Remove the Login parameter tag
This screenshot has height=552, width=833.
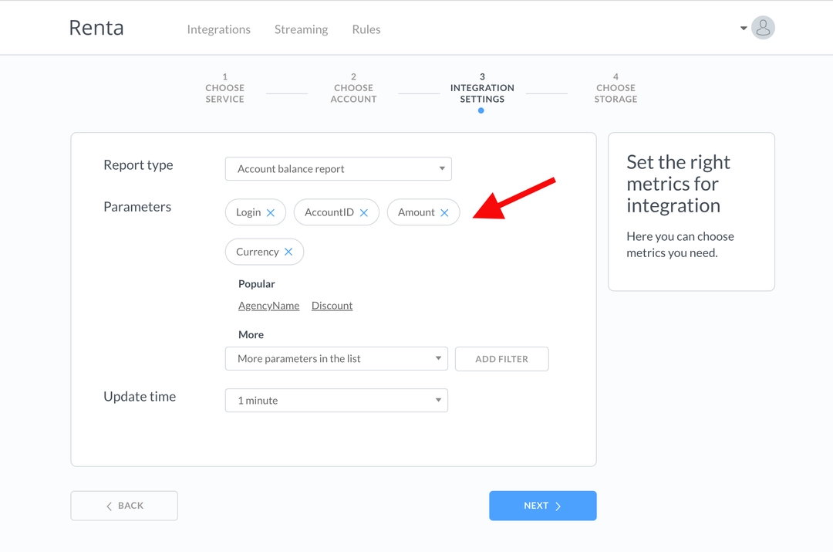271,213
